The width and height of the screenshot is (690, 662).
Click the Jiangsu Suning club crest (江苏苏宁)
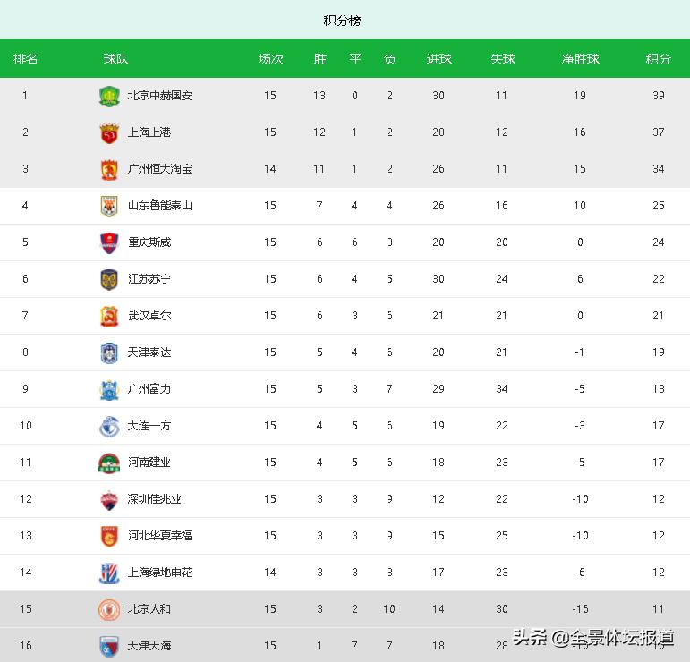(x=108, y=279)
